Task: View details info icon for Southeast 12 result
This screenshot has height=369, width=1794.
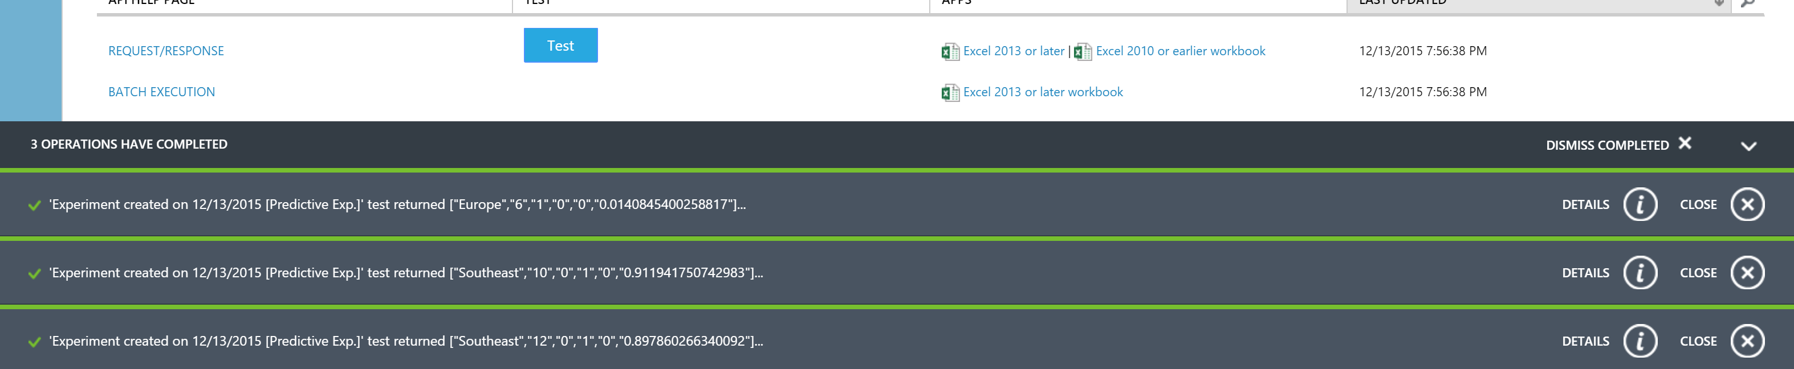Action: click(1640, 341)
